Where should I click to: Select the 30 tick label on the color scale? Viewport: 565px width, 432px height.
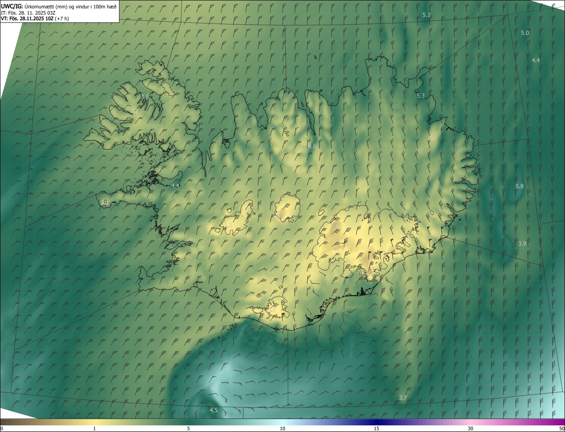coord(471,428)
